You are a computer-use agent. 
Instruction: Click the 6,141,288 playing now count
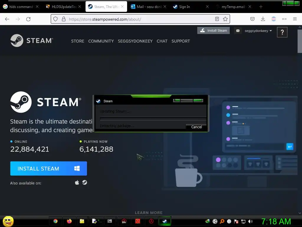(96, 149)
